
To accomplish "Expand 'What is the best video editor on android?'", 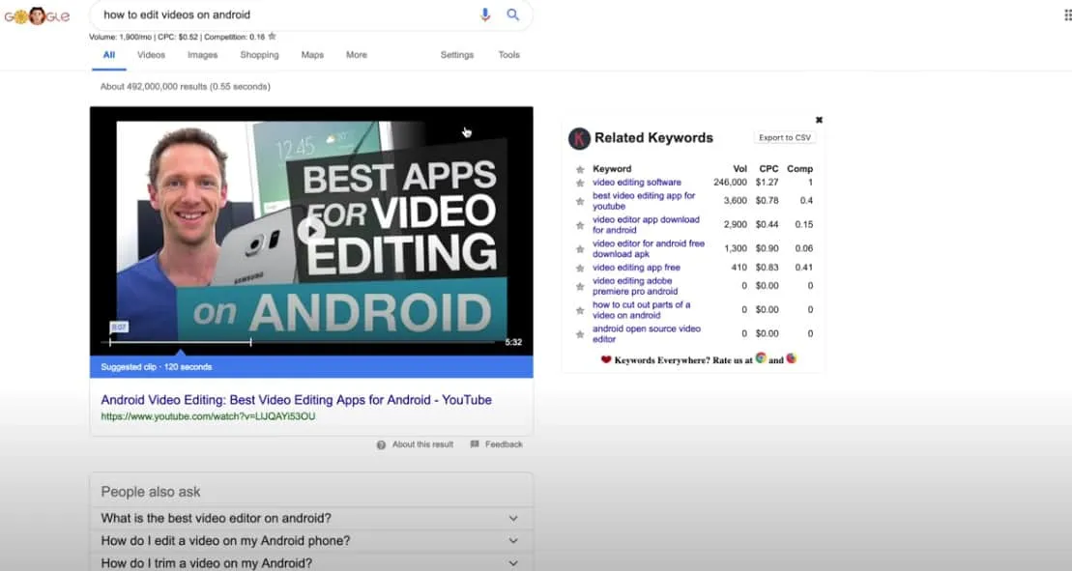I will (513, 518).
